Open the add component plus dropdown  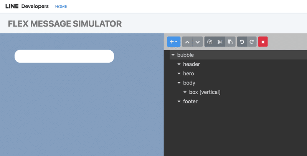click(x=174, y=42)
